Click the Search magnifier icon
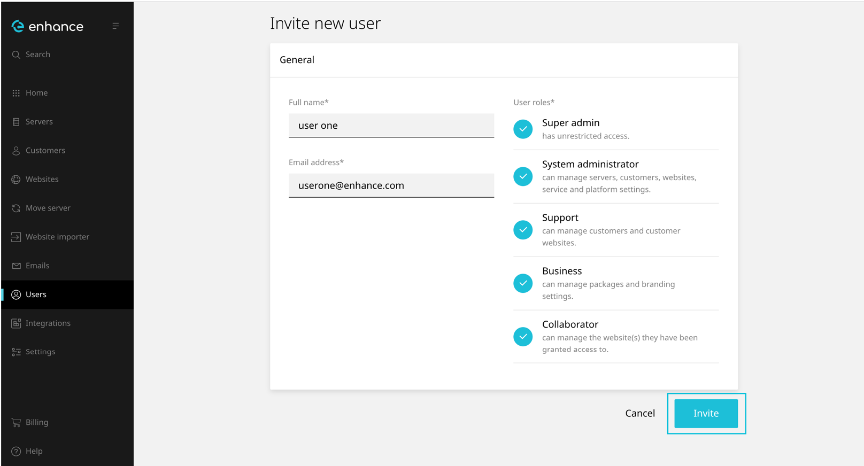 tap(16, 55)
